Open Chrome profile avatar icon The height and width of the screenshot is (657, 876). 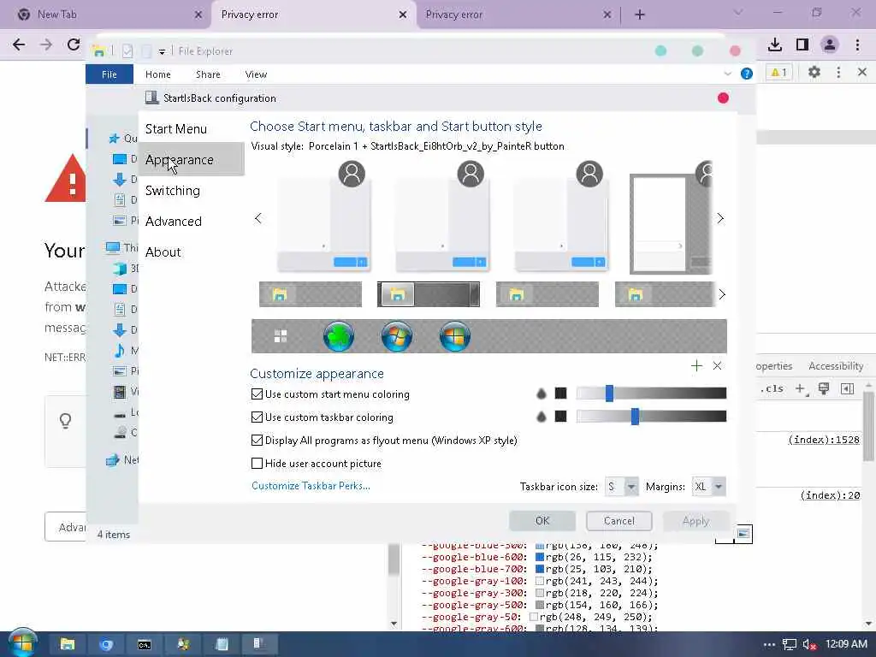[x=830, y=44]
